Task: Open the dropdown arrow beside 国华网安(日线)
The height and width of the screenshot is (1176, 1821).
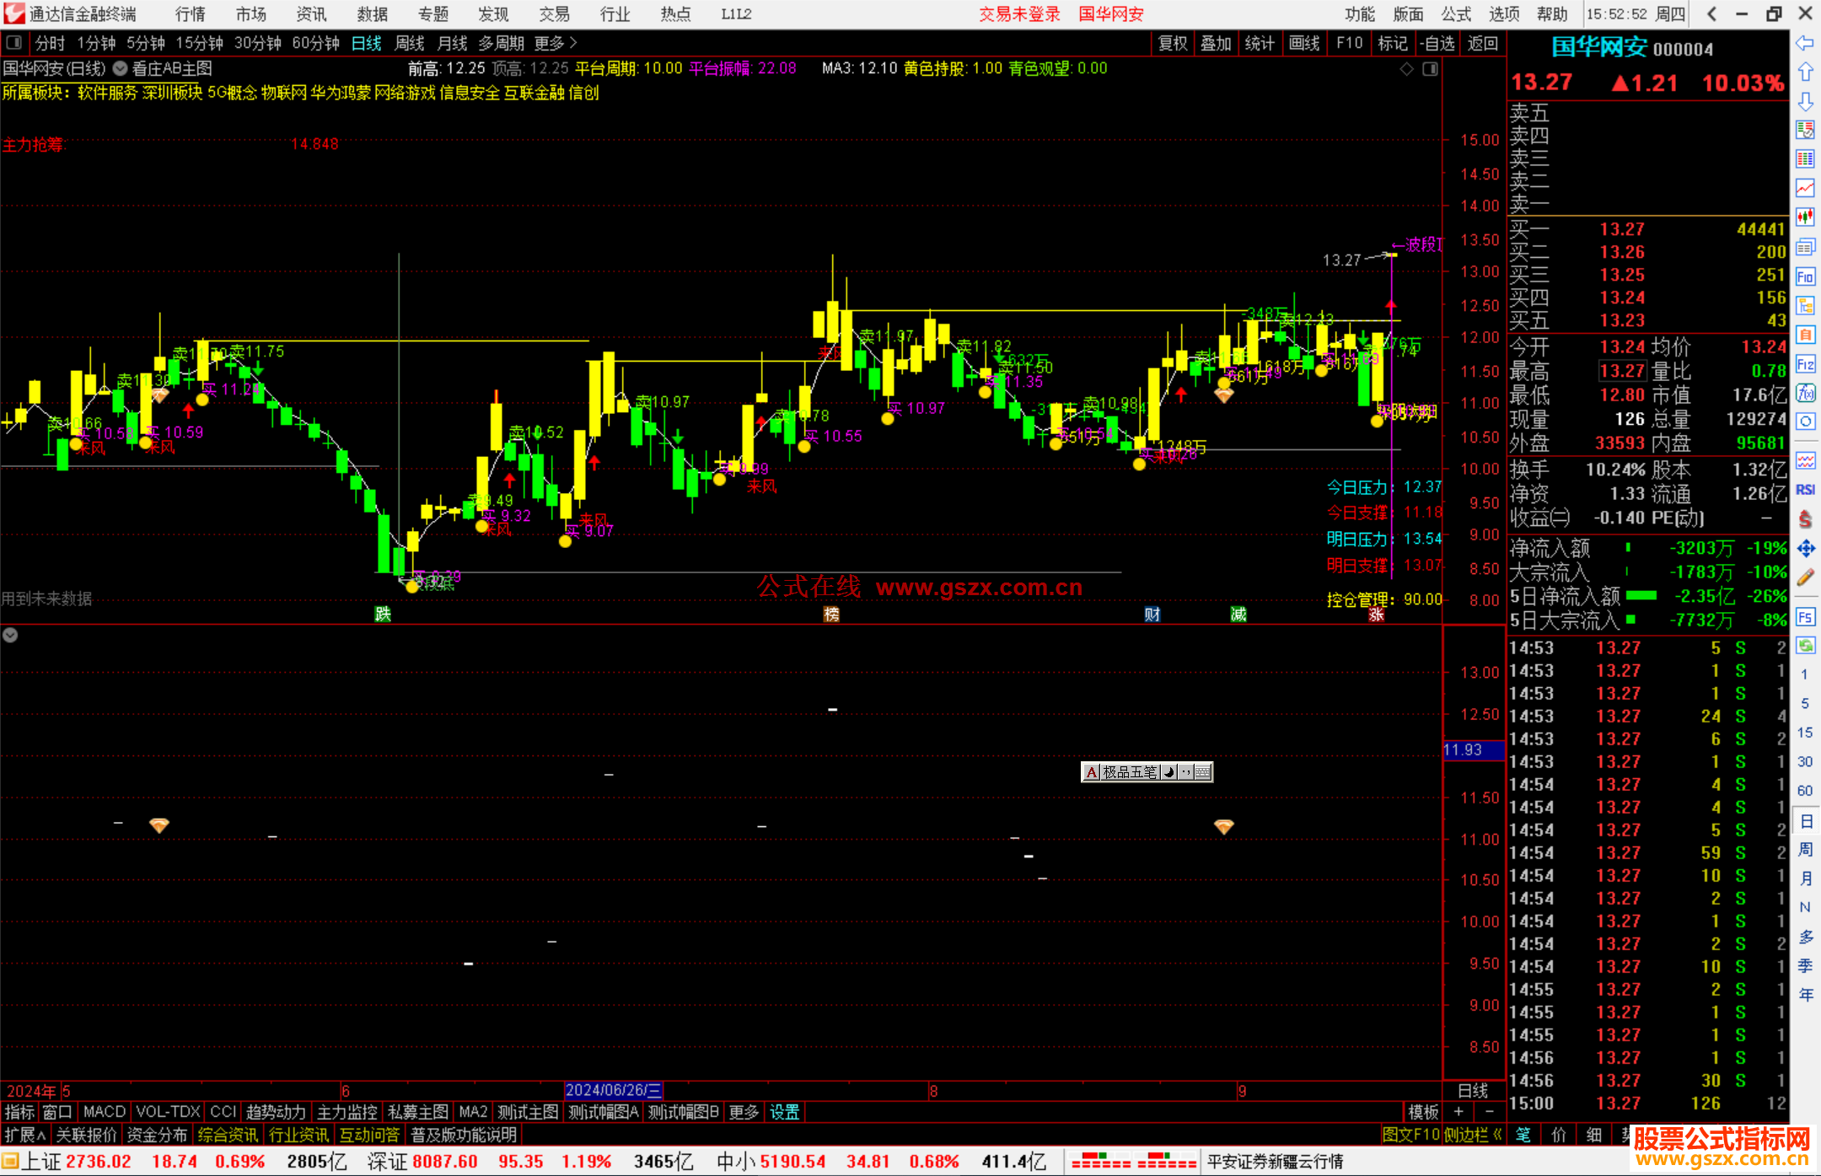Action: click(x=121, y=69)
